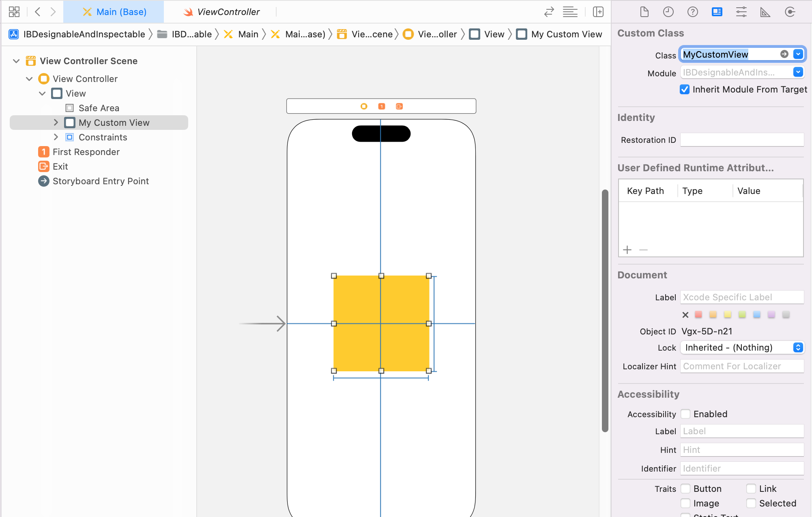The height and width of the screenshot is (517, 812).
Task: Click the add editor on right icon
Action: click(x=598, y=12)
